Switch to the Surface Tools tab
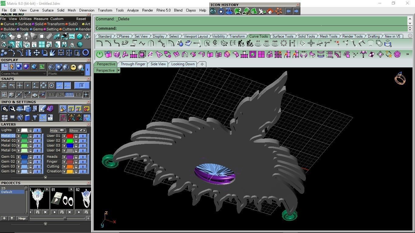 tap(283, 36)
